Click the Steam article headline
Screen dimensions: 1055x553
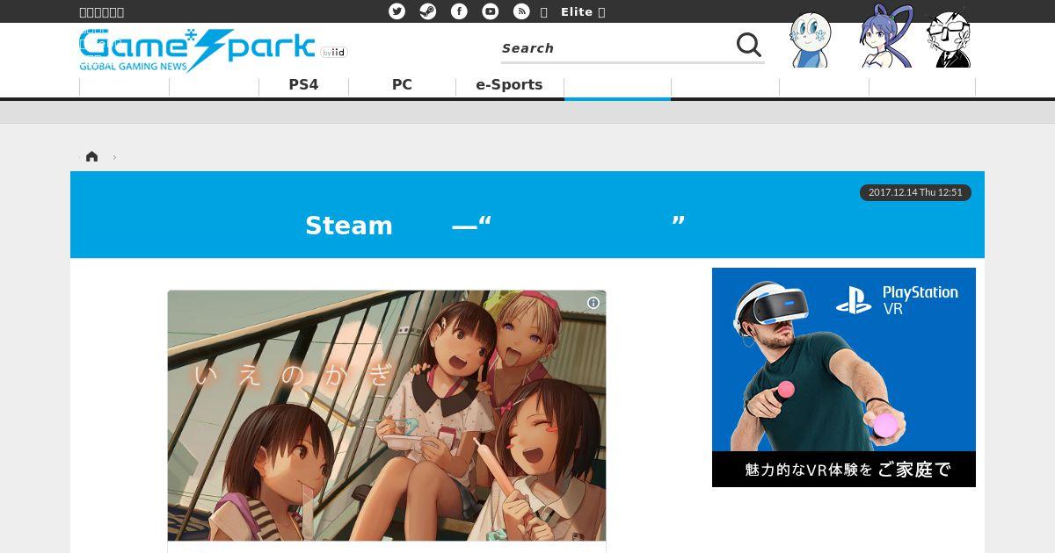pos(495,226)
